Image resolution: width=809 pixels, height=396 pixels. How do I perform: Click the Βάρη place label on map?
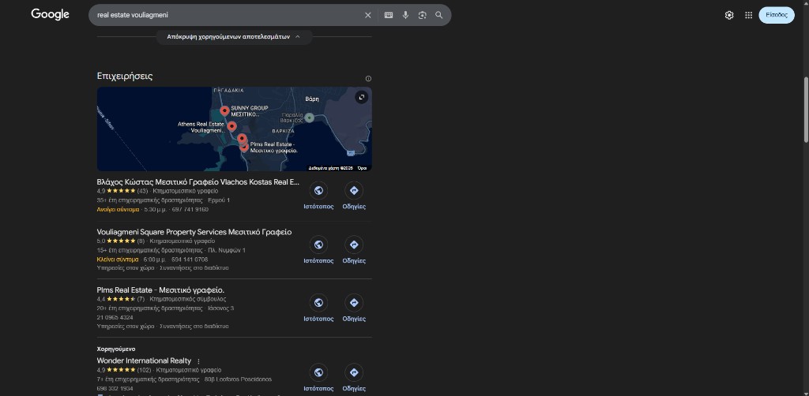pos(311,99)
